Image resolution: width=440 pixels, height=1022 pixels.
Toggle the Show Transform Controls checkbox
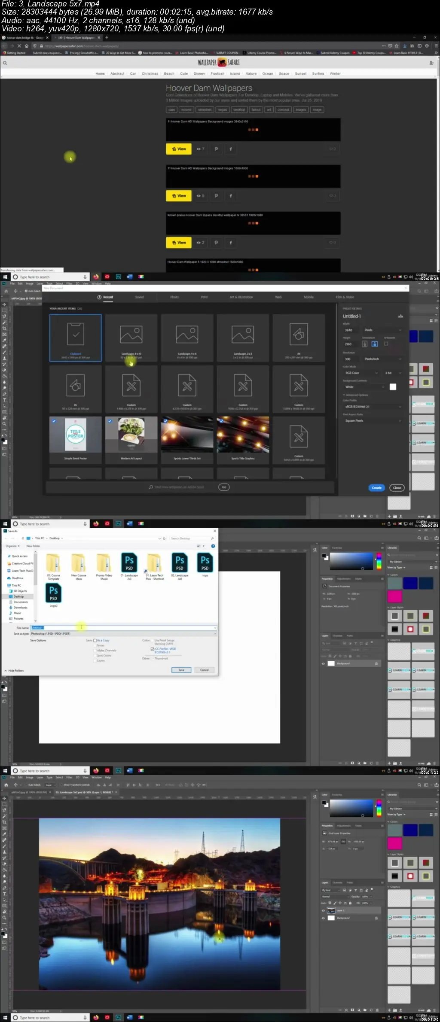pos(62,785)
